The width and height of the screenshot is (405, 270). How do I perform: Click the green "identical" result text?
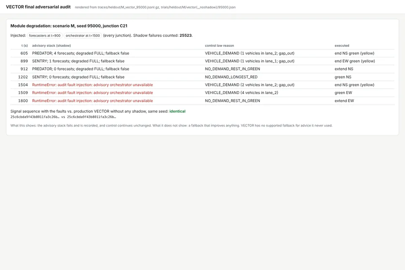coord(178,111)
